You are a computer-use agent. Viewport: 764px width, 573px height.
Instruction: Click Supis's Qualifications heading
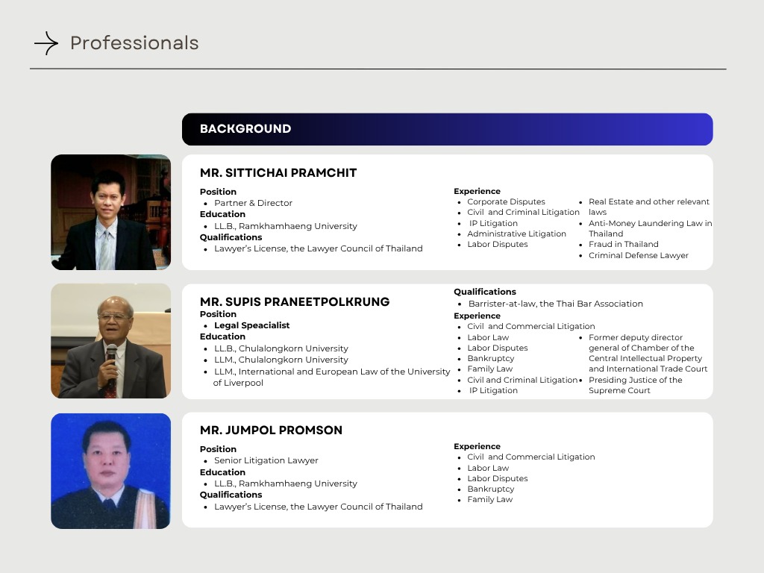coord(485,292)
